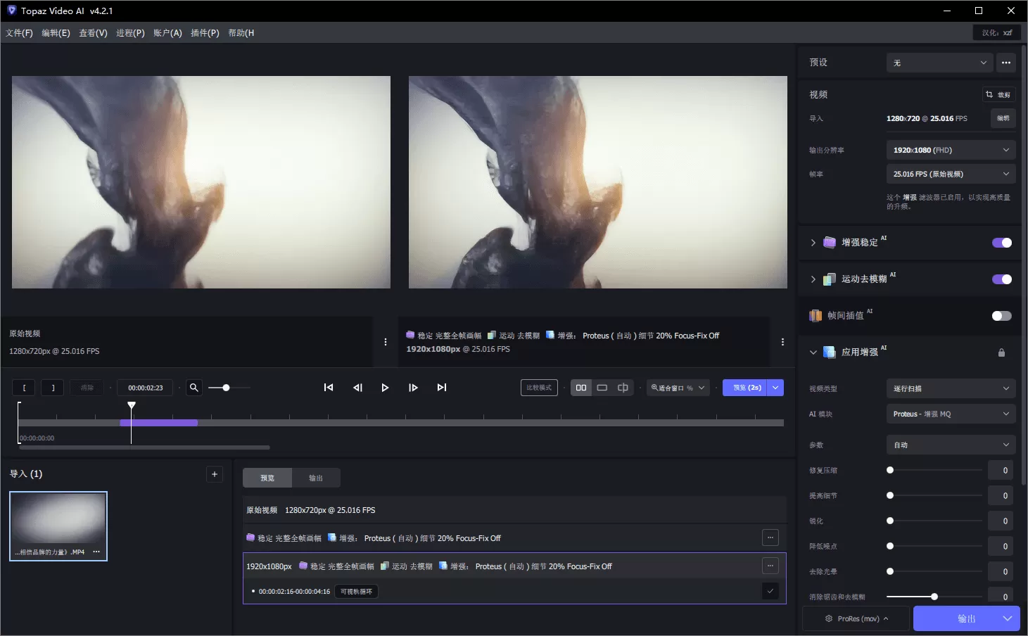Open the 文件(F) menu
Viewport: 1028px width, 636px height.
tap(20, 32)
